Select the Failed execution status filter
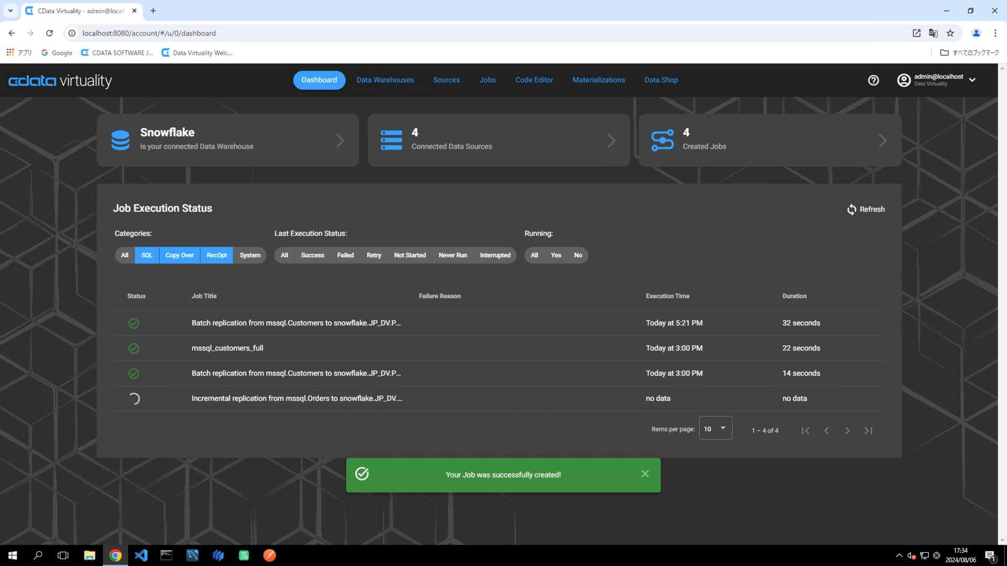The image size is (1007, 566). click(345, 255)
